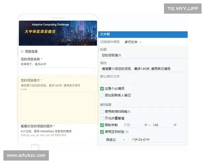Click the maximum character field showing 140
This screenshot has height=164, width=205.
coord(162,125)
